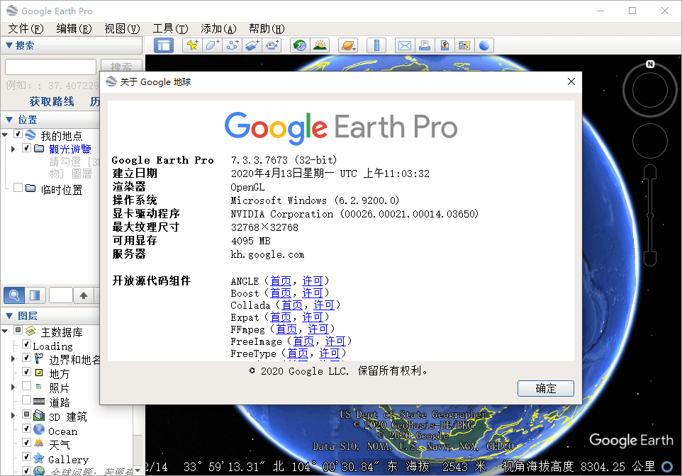Open the 帮助(H) menu
The width and height of the screenshot is (682, 476).
click(267, 28)
